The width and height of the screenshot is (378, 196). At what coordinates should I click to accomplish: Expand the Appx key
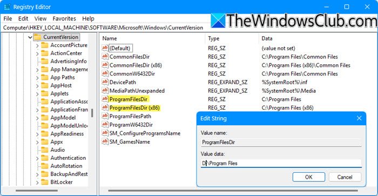(x=37, y=142)
